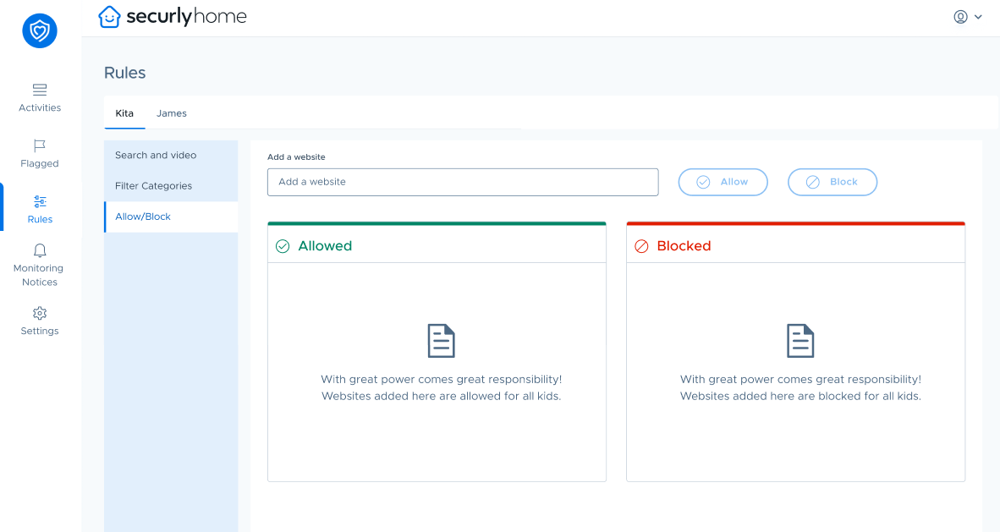This screenshot has height=532, width=1000.
Task: Click into the Add a website field
Action: [462, 182]
